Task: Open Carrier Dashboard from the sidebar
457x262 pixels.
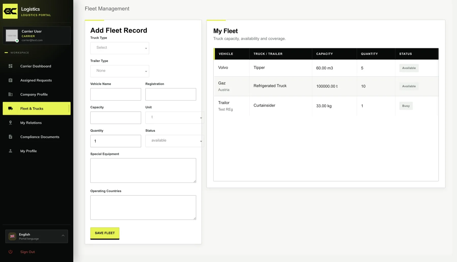Action: pyautogui.click(x=37, y=66)
